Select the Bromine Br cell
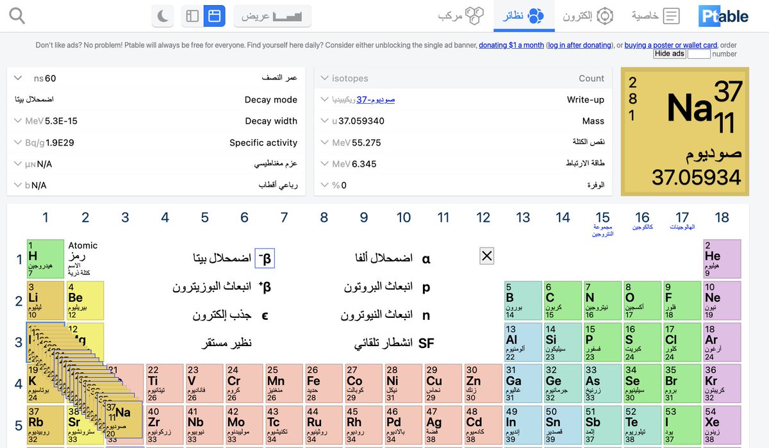 tap(682, 384)
